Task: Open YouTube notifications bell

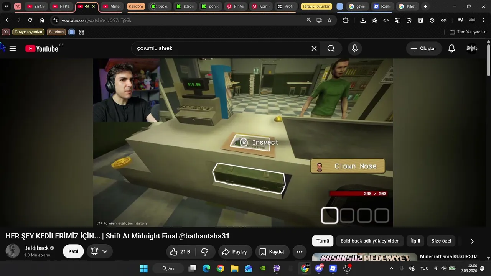Action: (452, 48)
